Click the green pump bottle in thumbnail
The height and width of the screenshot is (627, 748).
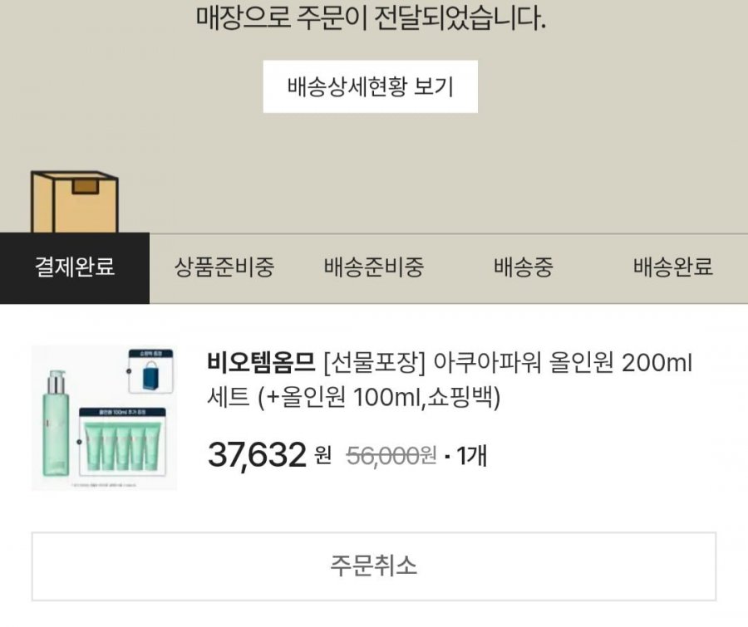pos(57,423)
